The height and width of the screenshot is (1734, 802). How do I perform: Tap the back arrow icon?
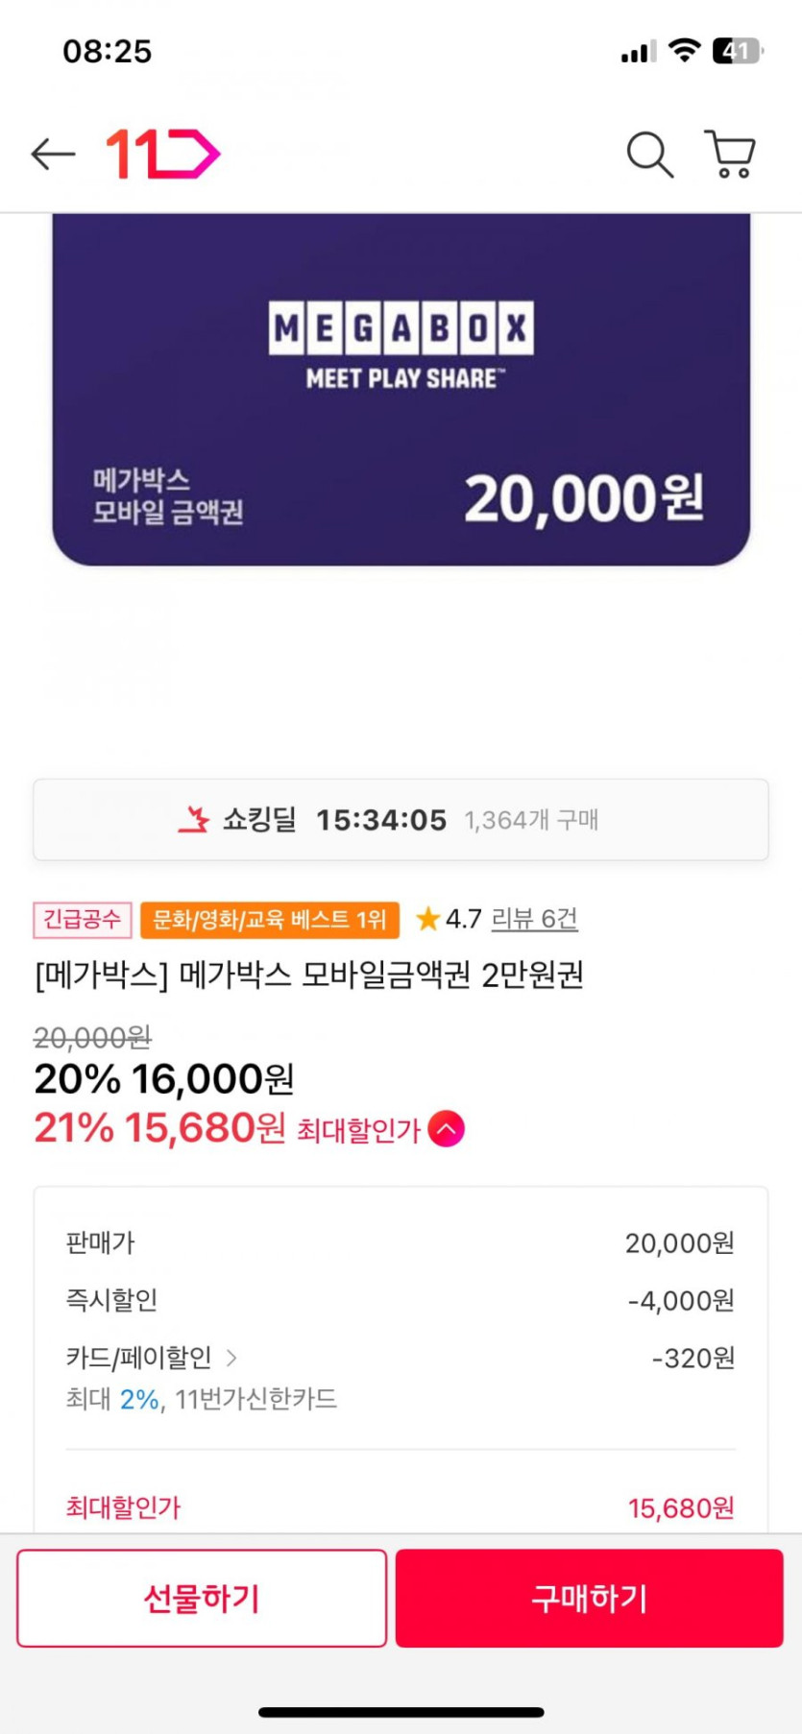pyautogui.click(x=53, y=154)
